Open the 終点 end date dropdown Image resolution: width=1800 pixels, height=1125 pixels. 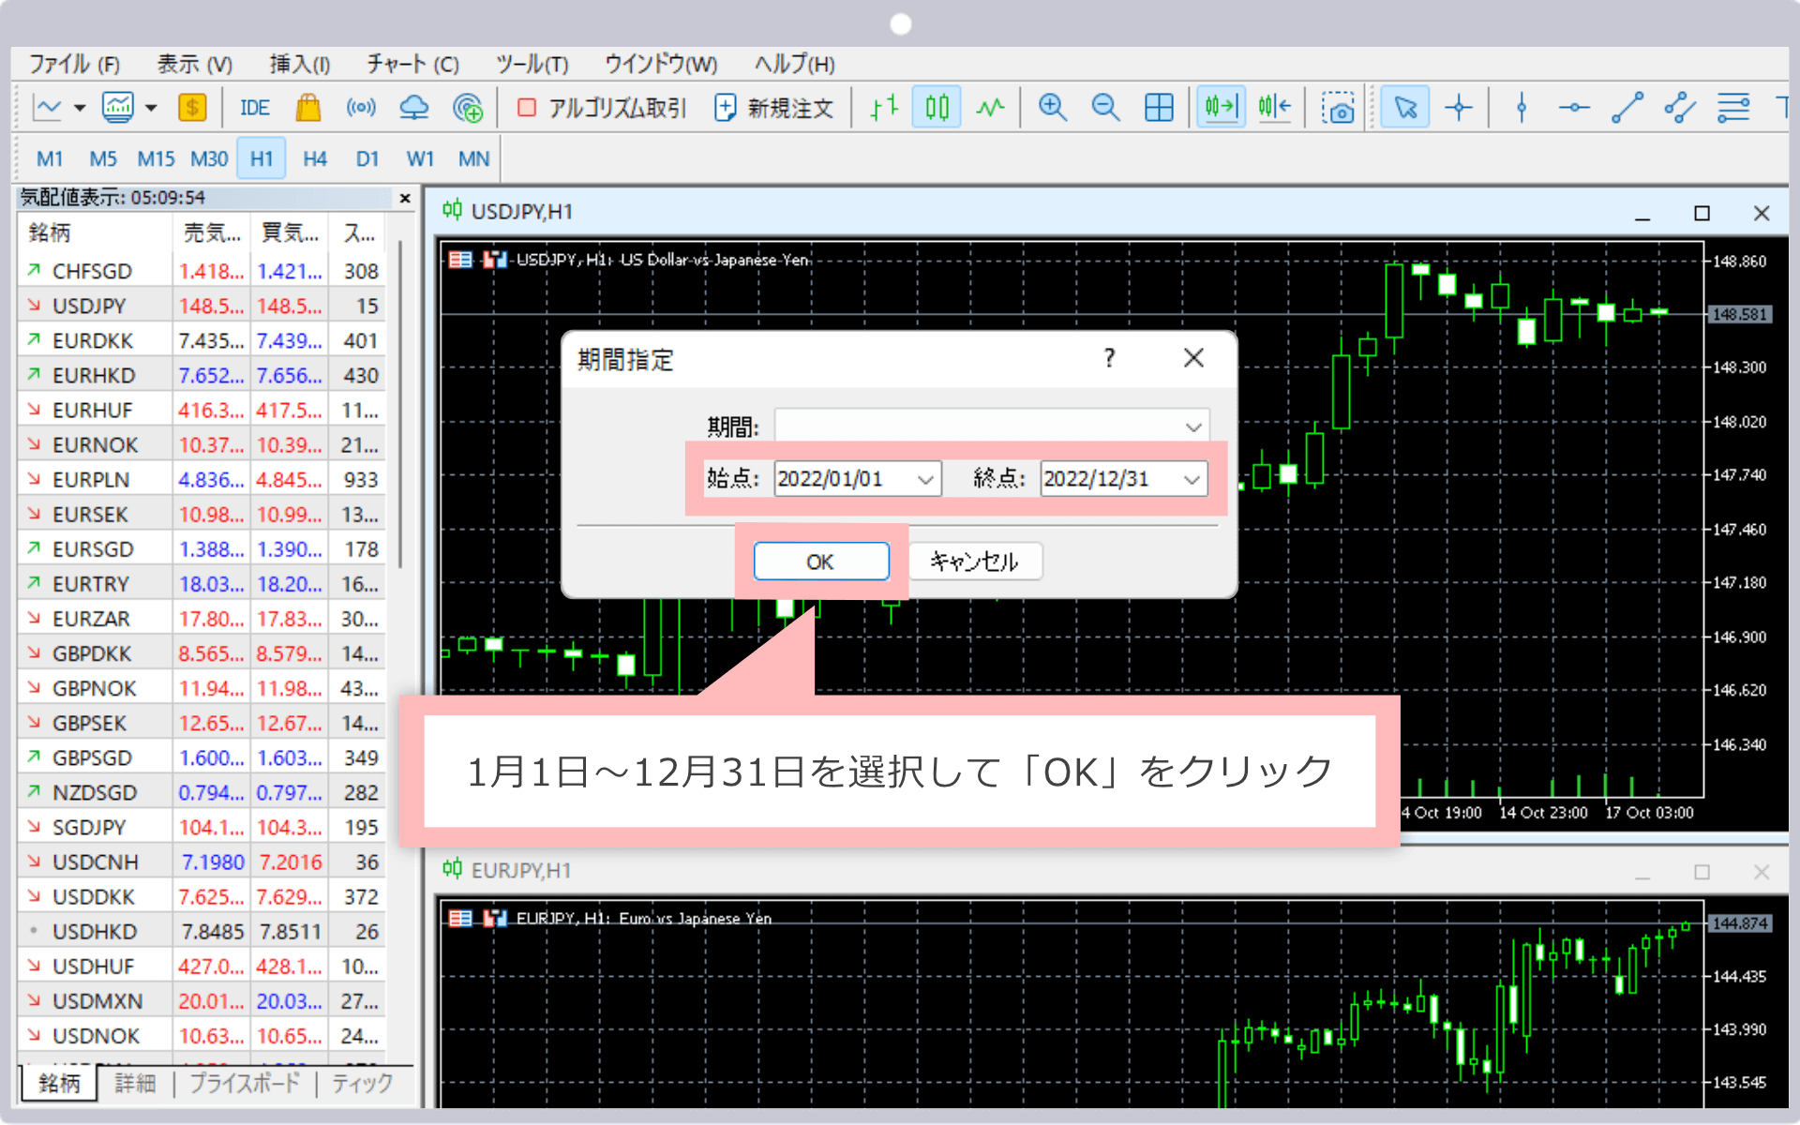(1192, 478)
